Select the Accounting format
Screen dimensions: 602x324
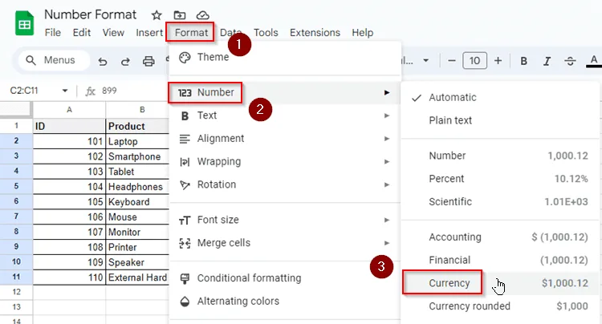click(x=500, y=237)
